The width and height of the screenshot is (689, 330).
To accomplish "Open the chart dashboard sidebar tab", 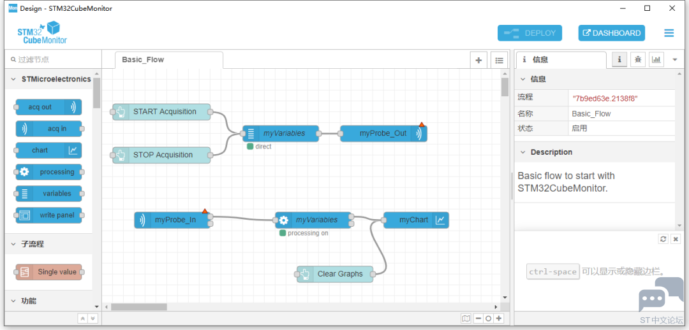I will point(656,60).
